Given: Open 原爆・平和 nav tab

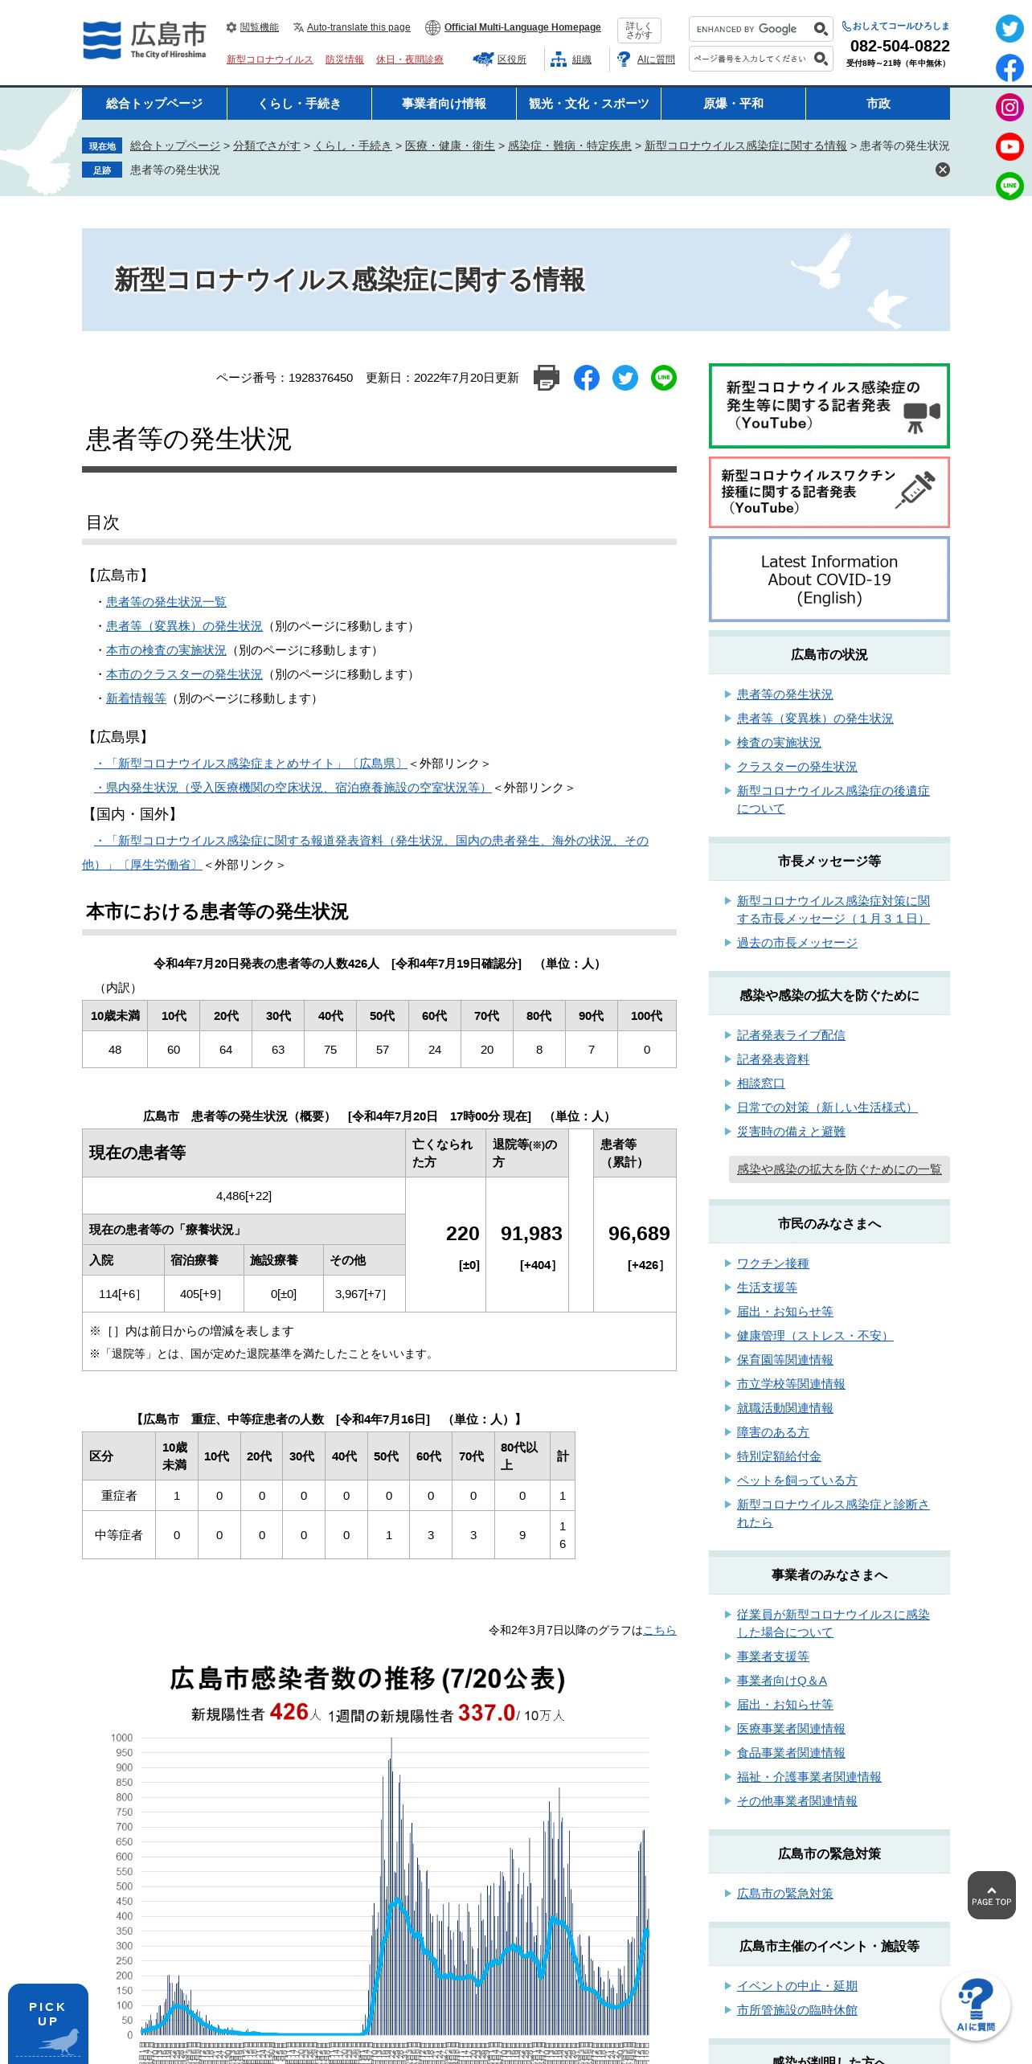Looking at the screenshot, I should [x=733, y=104].
